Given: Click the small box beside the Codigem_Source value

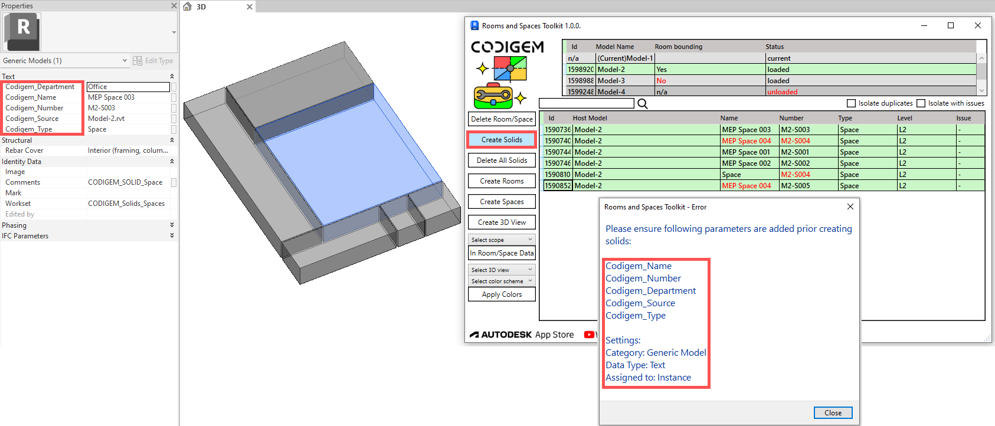Looking at the screenshot, I should point(174,119).
